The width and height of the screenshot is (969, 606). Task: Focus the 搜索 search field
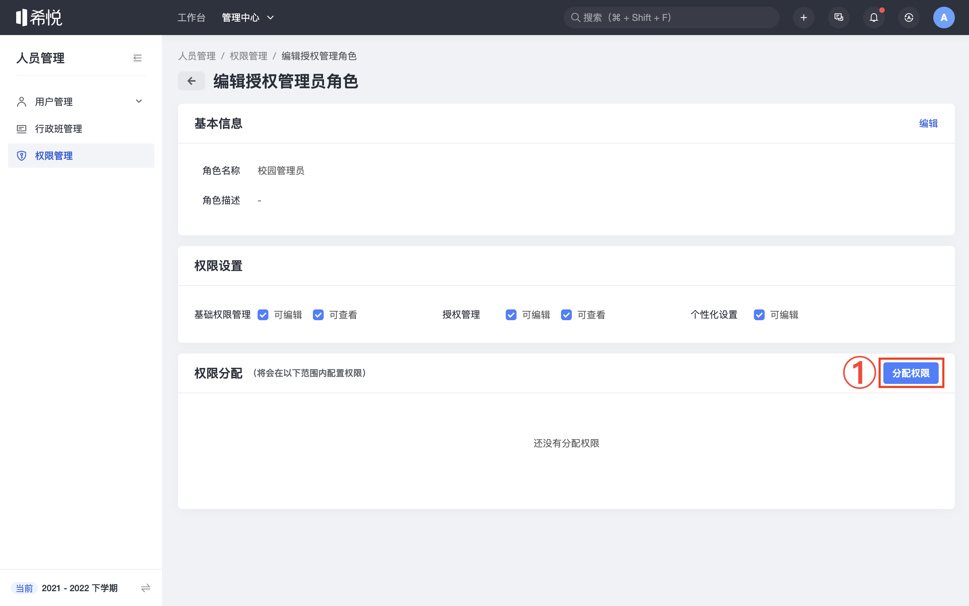671,17
